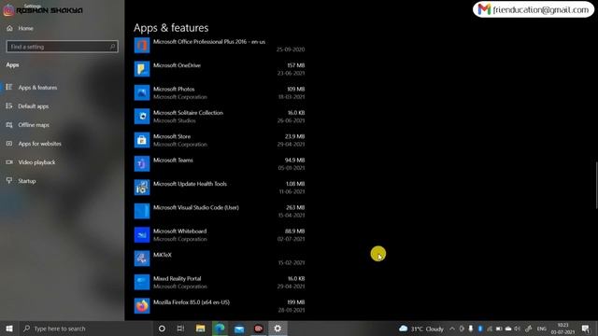Click the Microsoft Update Health Tools icon

tap(142, 188)
